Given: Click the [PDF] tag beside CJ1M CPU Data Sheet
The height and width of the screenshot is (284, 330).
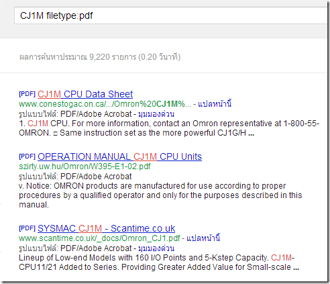Looking at the screenshot, I should [27, 94].
